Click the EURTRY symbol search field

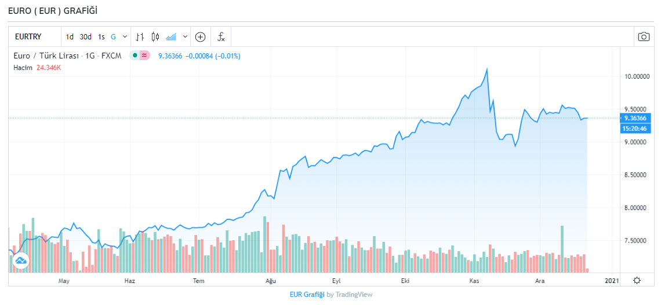click(x=36, y=36)
